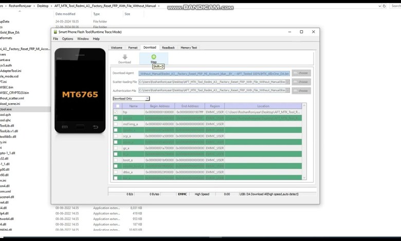
Task: Click the Download arrow icon
Action: click(125, 57)
